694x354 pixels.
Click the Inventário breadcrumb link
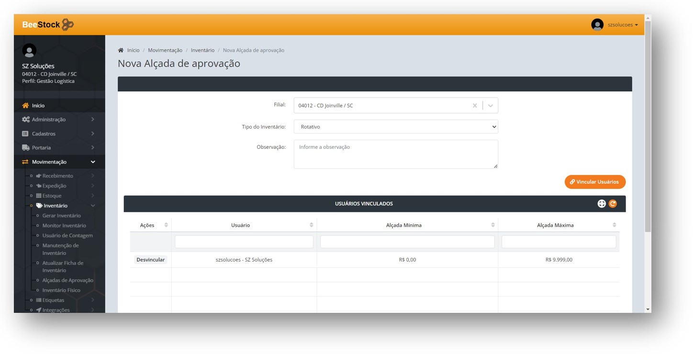tap(202, 50)
